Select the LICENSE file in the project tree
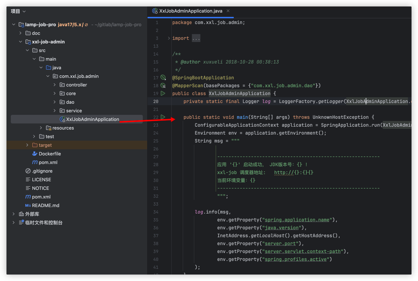This screenshot has height=281, width=418. point(41,179)
